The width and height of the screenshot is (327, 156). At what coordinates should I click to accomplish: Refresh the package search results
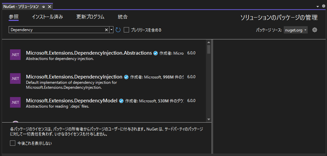pos(118,30)
